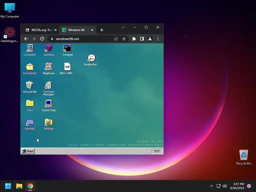Show hidden system tray icons

[211, 186]
